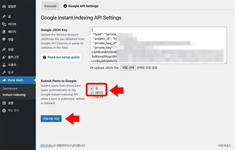Open the 댓글 comments menu

coord(18,39)
